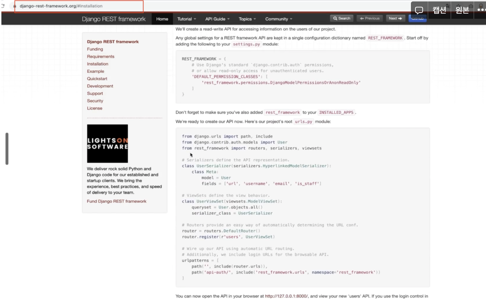Viewport: 486px width, 301px height.
Task: Expand the Topics dropdown menu
Action: (247, 19)
